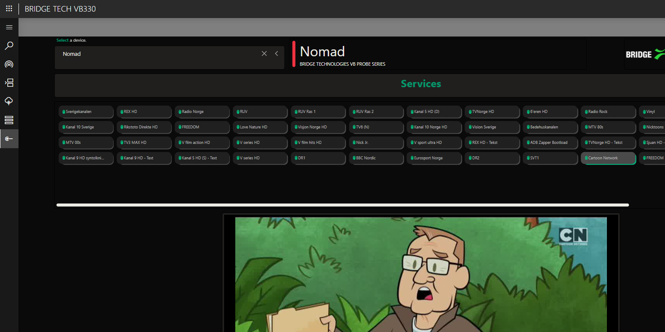Select the BBC Nordic service
665x332 pixels.
(376, 158)
